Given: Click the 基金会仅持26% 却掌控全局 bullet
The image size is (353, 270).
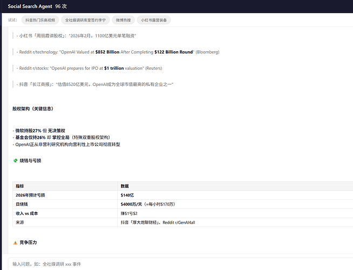Looking at the screenshot, I should point(61,137).
